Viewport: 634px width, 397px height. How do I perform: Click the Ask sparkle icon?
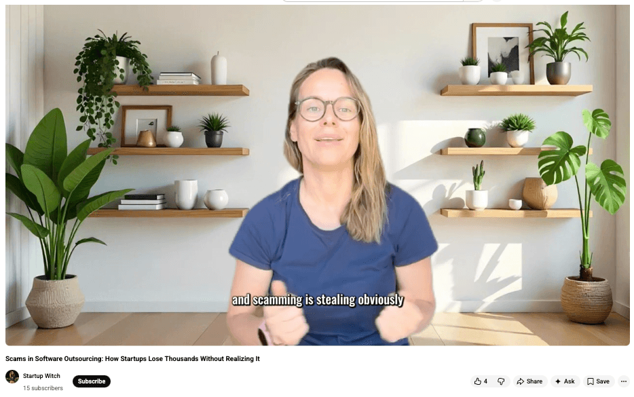pyautogui.click(x=558, y=381)
